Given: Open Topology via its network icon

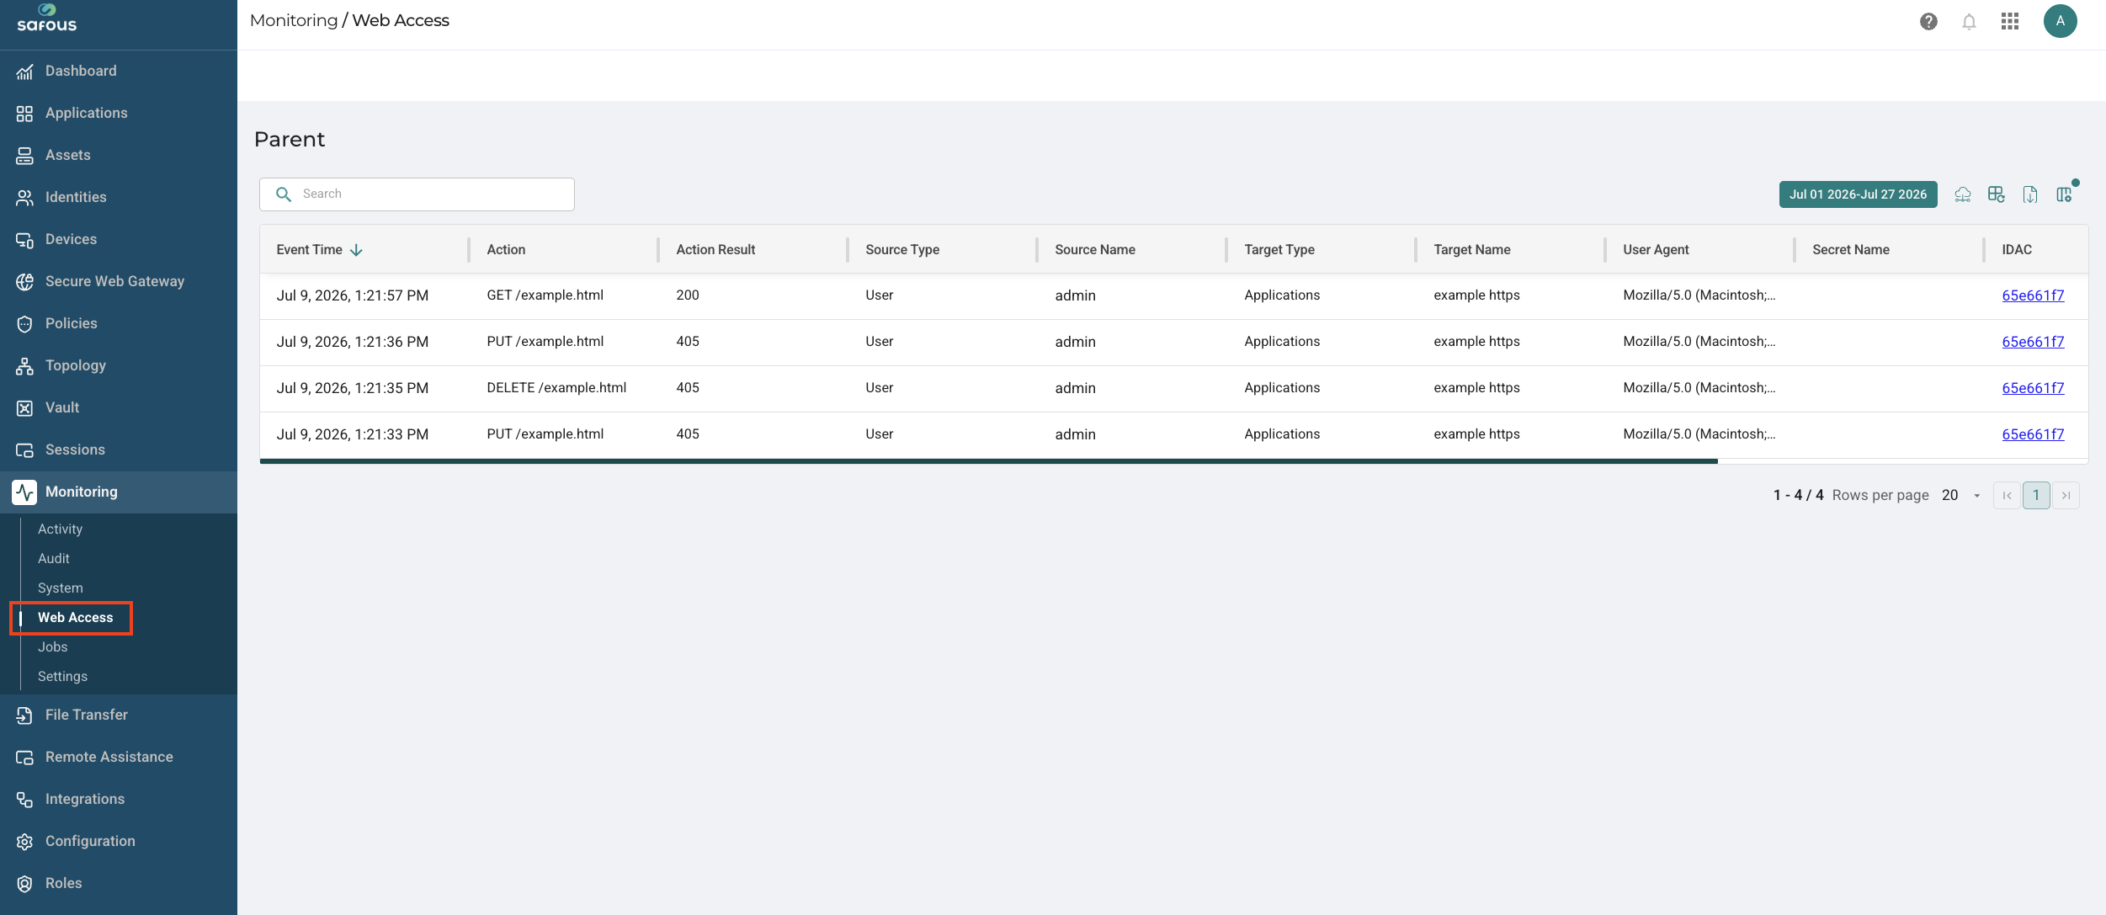Looking at the screenshot, I should (x=24, y=366).
